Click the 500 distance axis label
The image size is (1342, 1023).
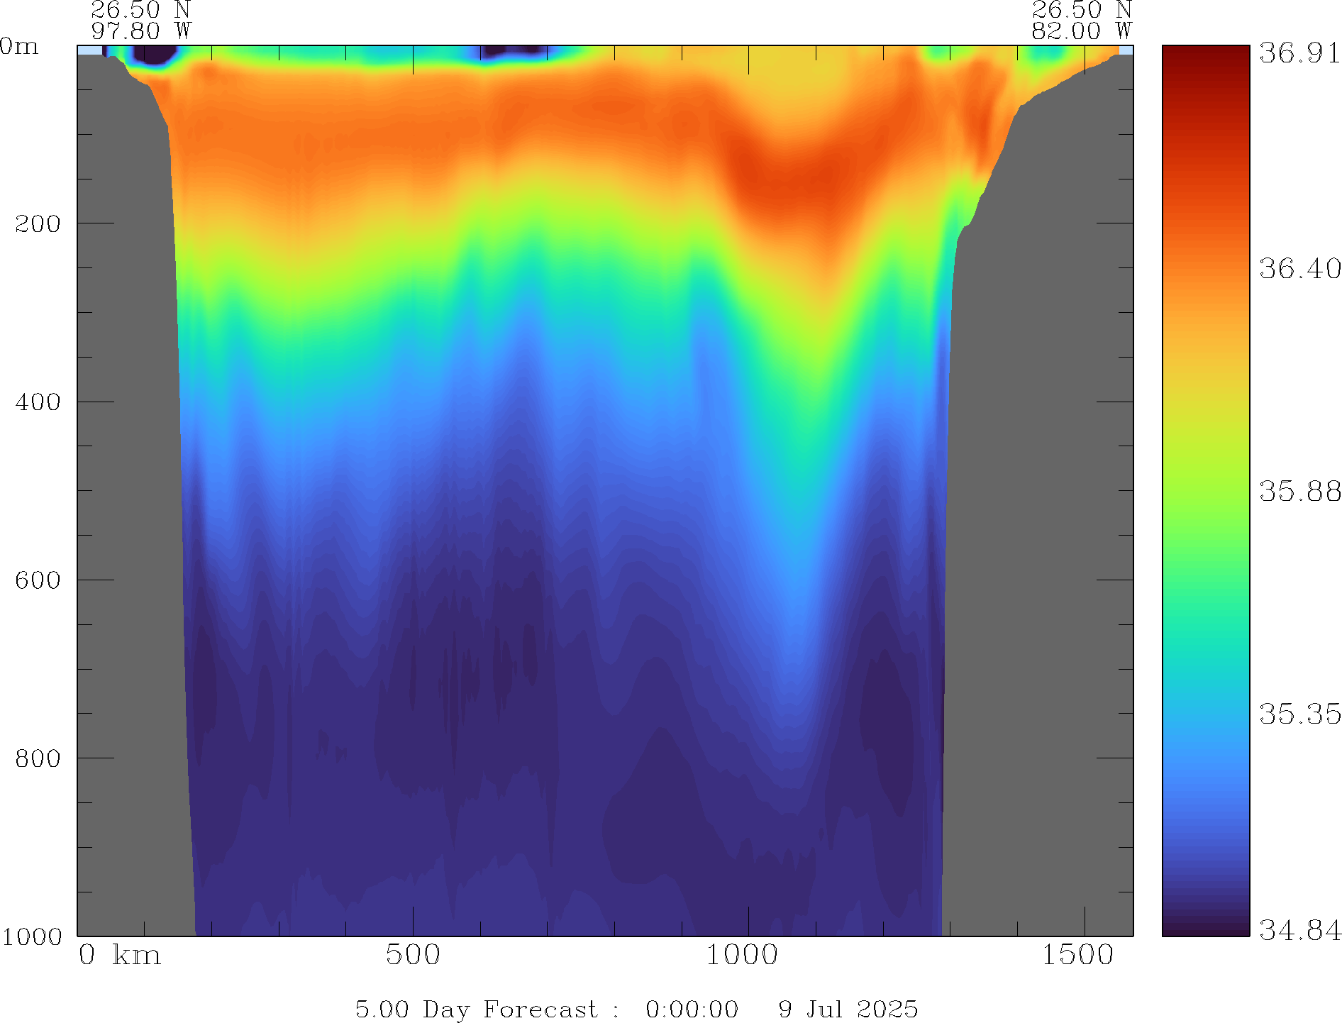click(413, 956)
